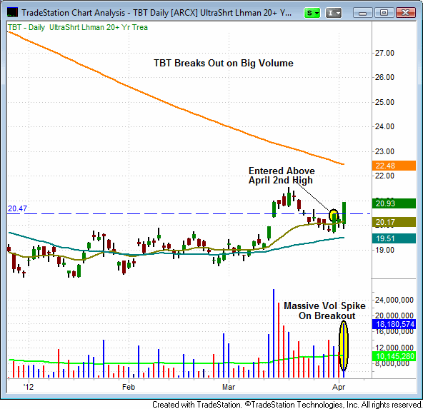Select the 'Entered Above April 2nd High' annotation
Image resolution: width=423 pixels, height=409 pixels.
tap(282, 176)
